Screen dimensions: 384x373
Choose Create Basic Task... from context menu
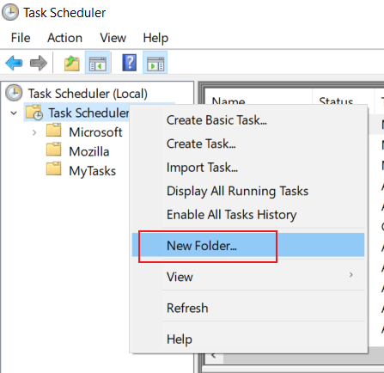[248, 120]
